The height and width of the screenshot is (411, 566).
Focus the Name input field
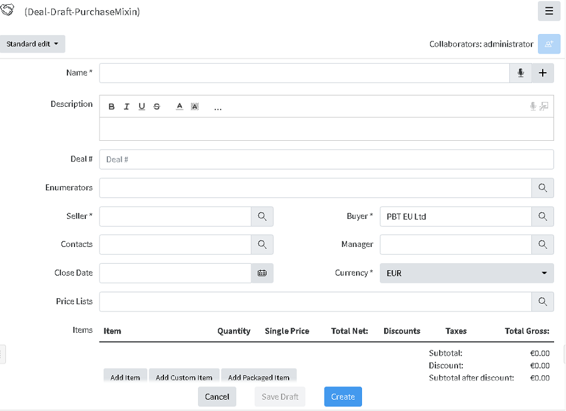pos(304,73)
